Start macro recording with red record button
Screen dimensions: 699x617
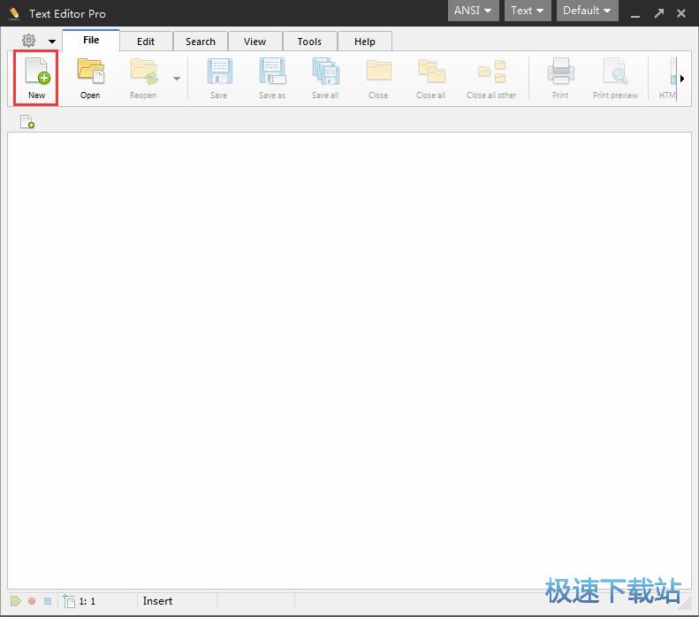(32, 601)
